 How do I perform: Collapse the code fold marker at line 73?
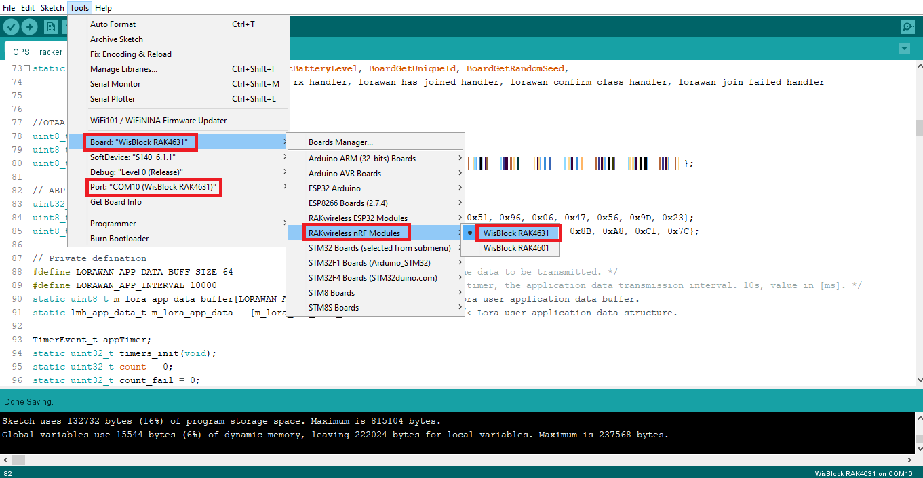[x=26, y=68]
